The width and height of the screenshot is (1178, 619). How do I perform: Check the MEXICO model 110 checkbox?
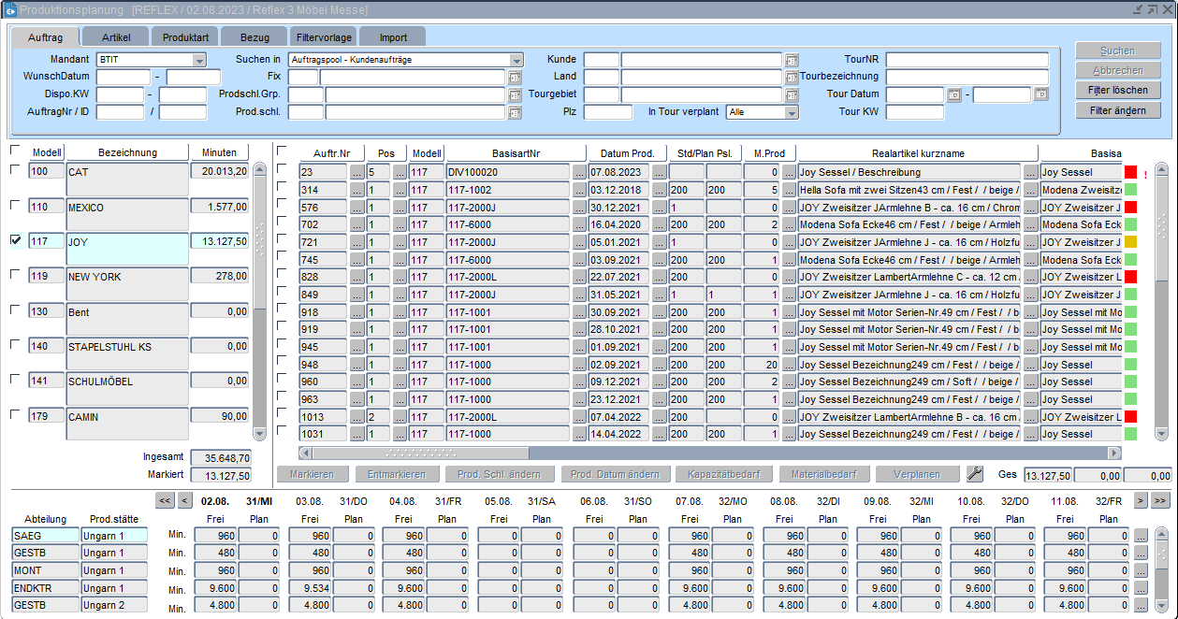[x=16, y=205]
